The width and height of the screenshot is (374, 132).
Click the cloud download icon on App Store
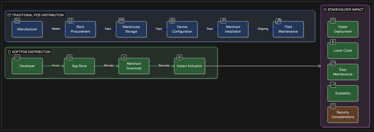69,57
